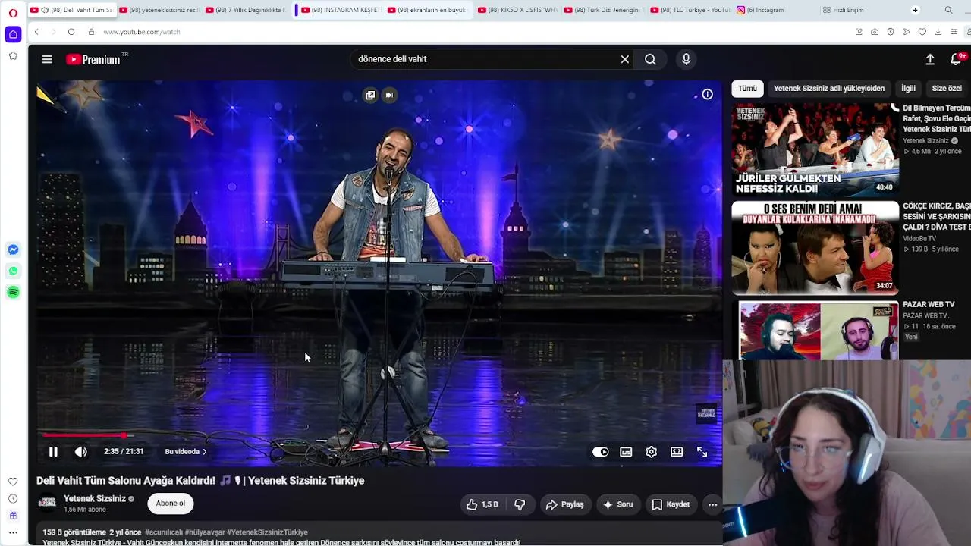
Task: Open browsing history clock in sidebar
Action: pyautogui.click(x=13, y=499)
